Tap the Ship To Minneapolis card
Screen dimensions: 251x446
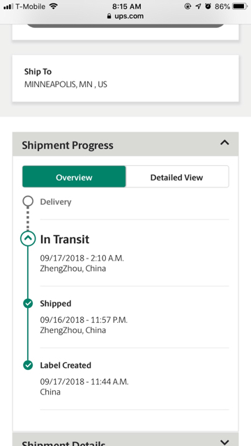click(125, 78)
